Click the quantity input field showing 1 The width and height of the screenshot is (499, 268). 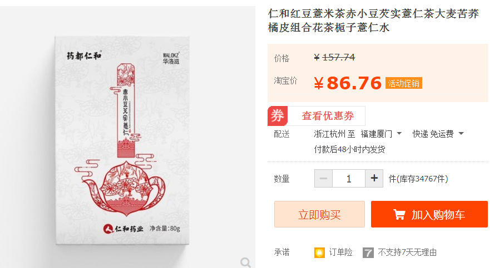tap(349, 179)
